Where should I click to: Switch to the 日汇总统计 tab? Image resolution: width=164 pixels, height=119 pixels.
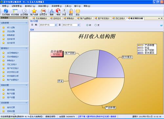tap(119, 18)
